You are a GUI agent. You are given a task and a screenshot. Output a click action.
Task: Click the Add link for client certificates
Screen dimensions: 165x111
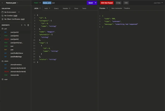[22, 19]
